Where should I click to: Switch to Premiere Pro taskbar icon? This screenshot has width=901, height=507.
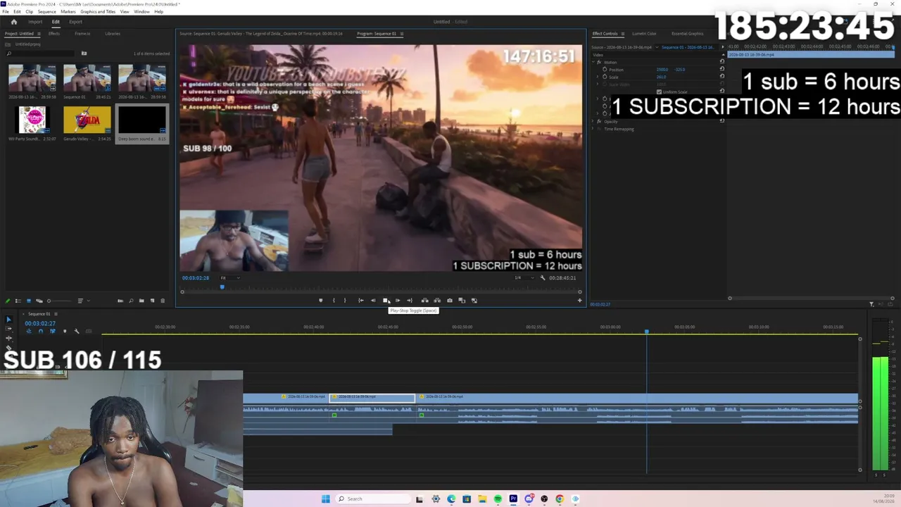[x=513, y=499]
